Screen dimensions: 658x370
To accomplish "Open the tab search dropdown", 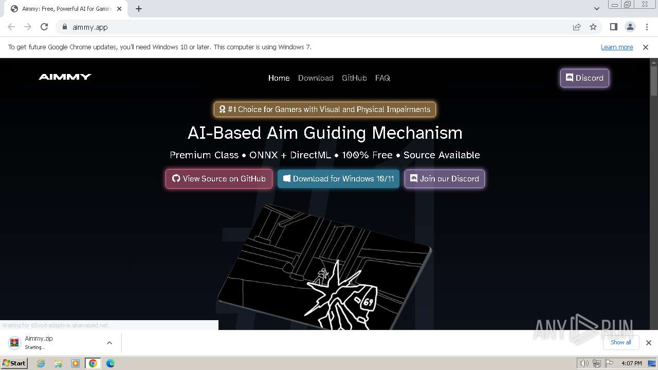I will [x=596, y=9].
